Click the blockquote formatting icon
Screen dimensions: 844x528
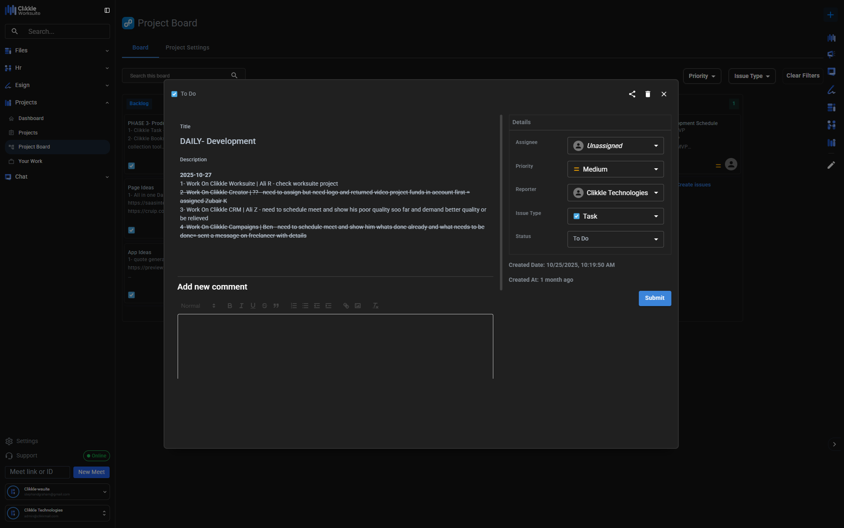[276, 306]
